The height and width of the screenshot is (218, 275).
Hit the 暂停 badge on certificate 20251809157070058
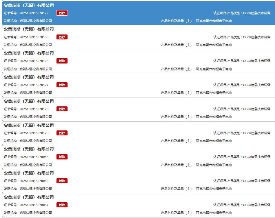(x=62, y=157)
